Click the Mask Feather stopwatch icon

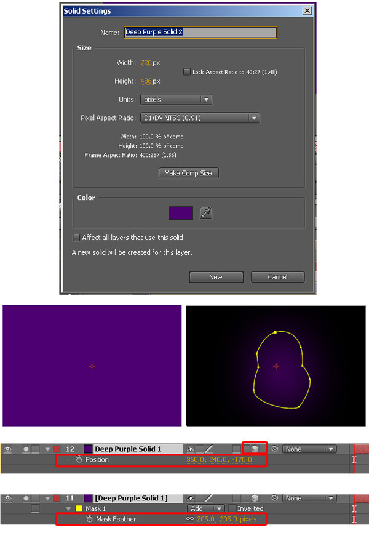[x=89, y=519]
